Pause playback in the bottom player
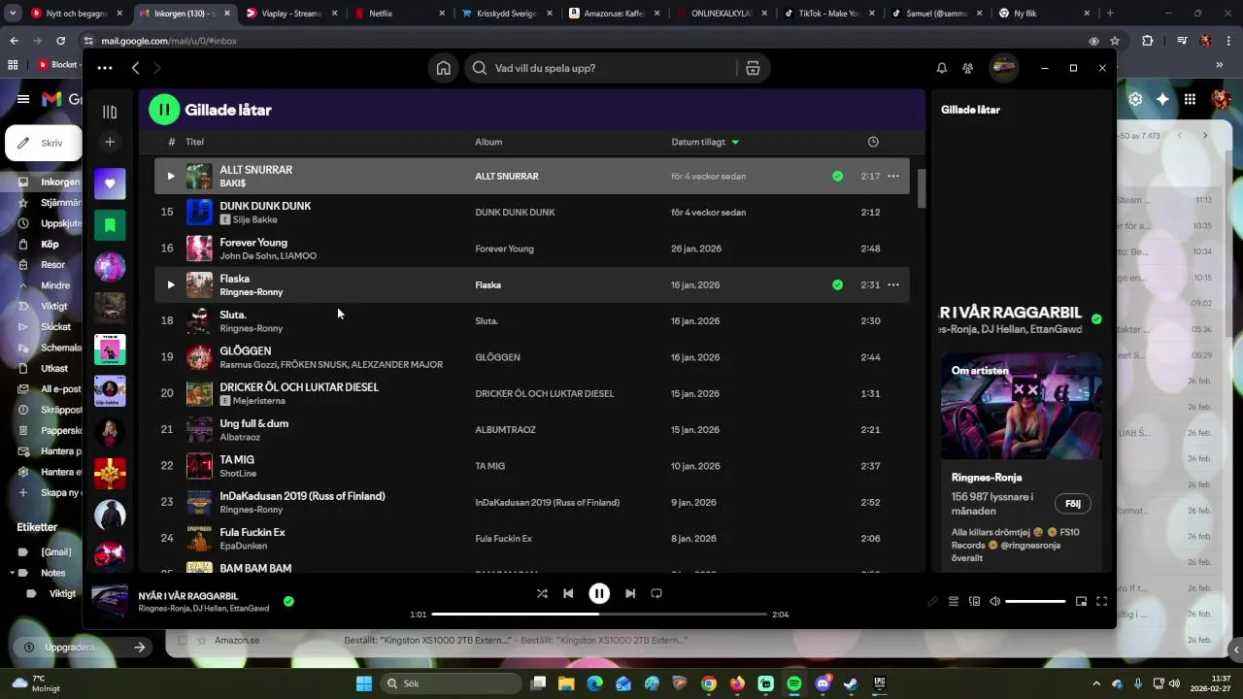Screen dimensions: 1243x699 tap(599, 593)
